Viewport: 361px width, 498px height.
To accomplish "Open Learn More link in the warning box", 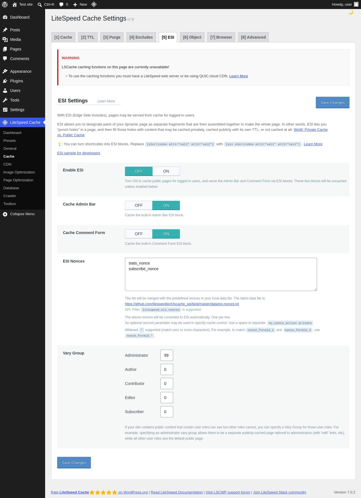I will point(239,76).
